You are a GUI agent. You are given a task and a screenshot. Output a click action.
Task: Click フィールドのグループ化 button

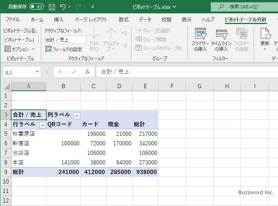click(159, 48)
